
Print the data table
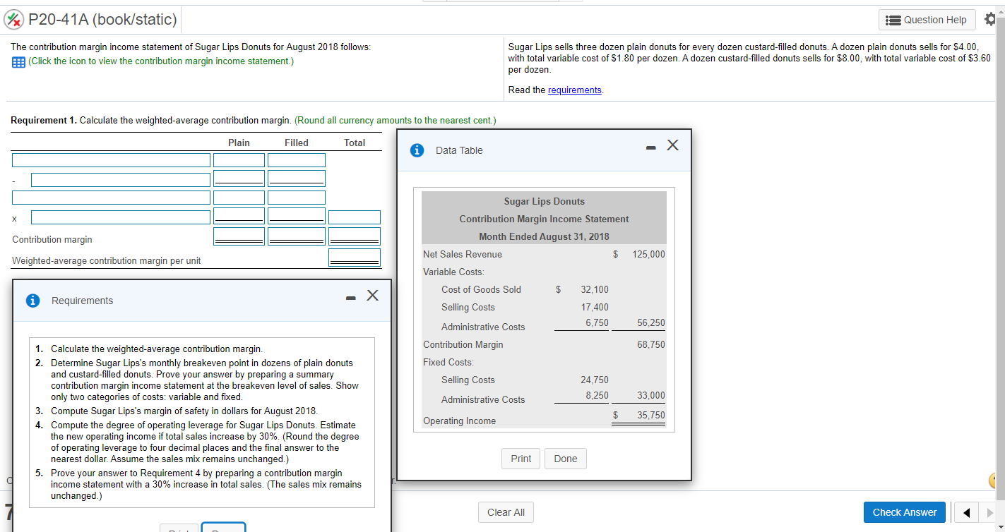521,459
